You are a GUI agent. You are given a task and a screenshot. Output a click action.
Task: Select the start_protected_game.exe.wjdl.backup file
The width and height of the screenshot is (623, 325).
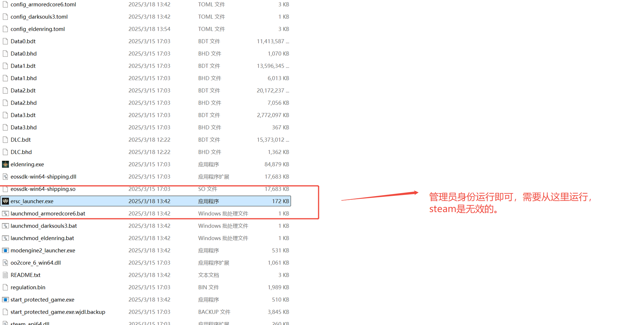[58, 312]
